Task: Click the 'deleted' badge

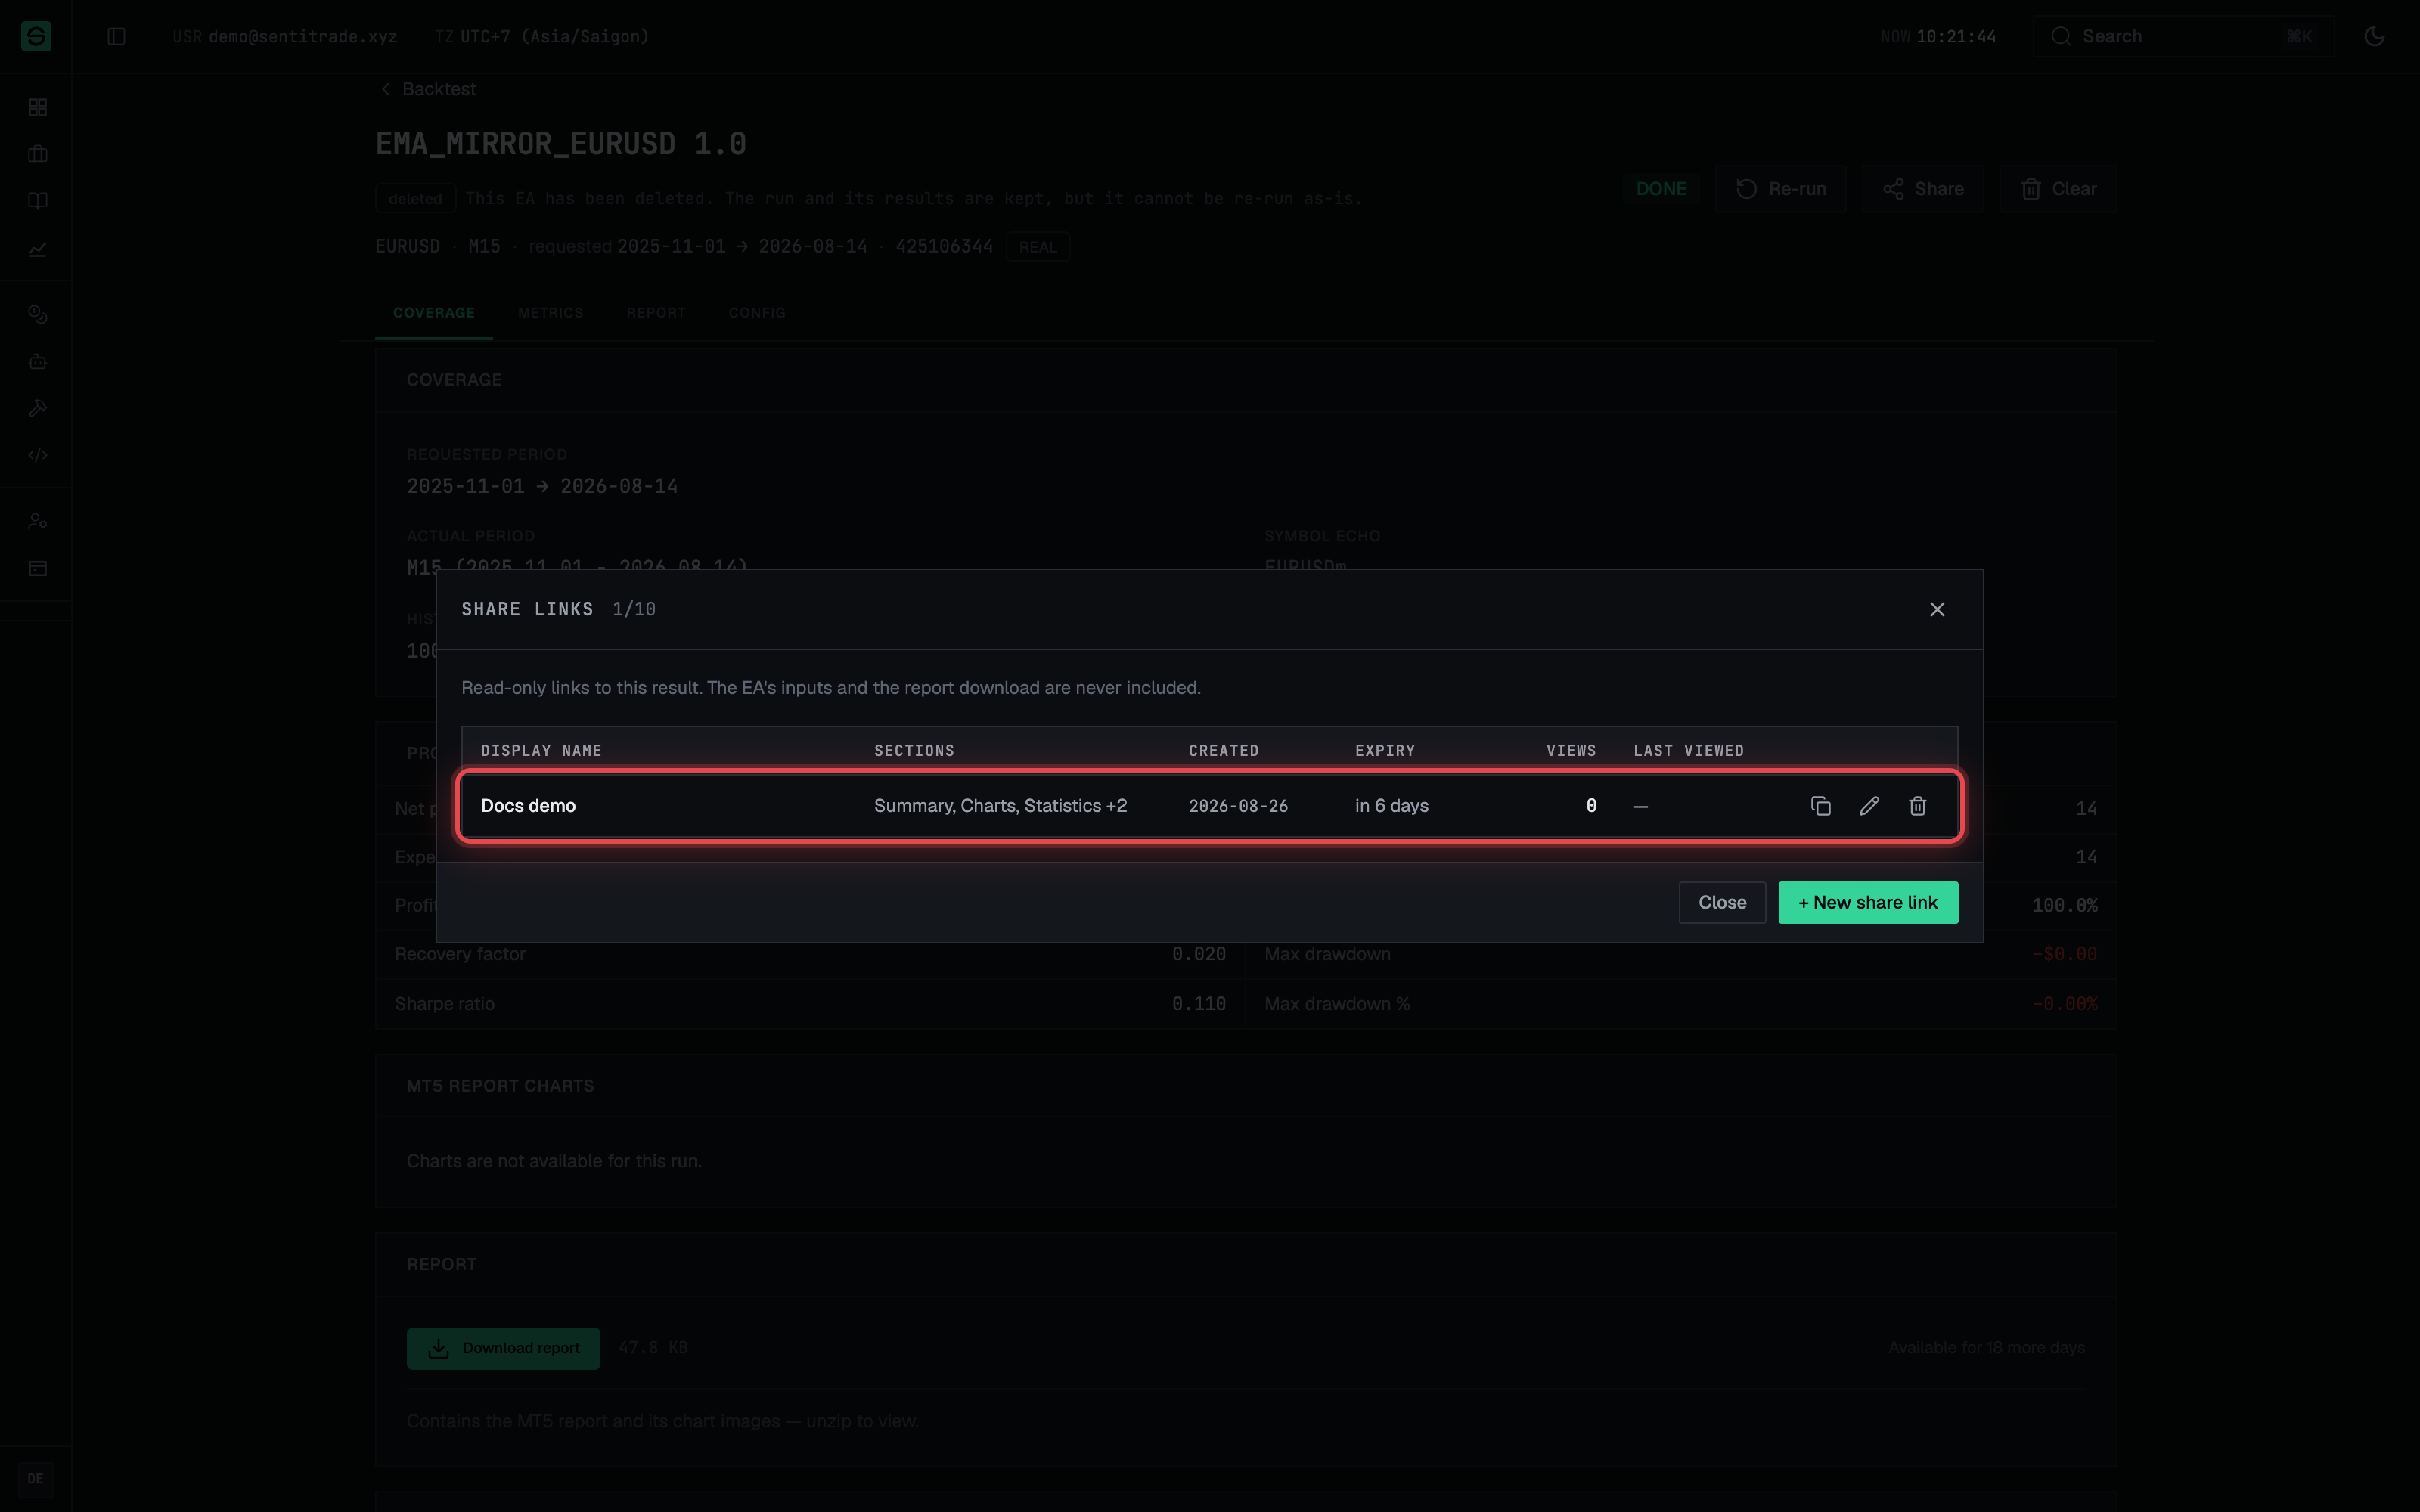Action: 415,199
